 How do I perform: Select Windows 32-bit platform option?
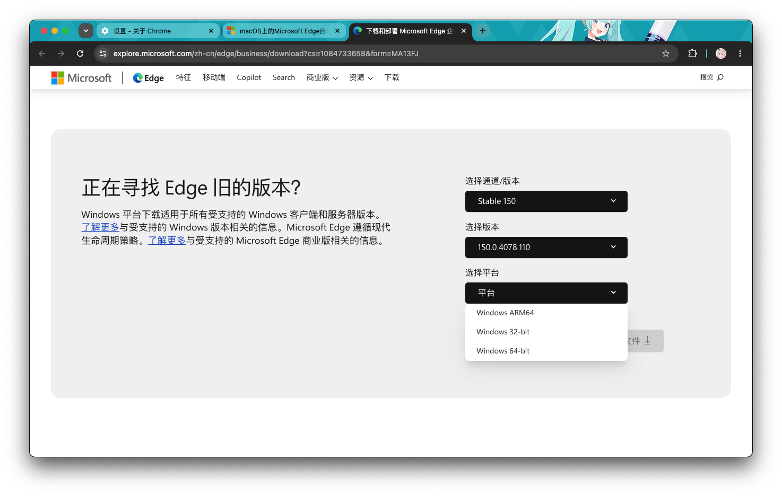(x=546, y=332)
